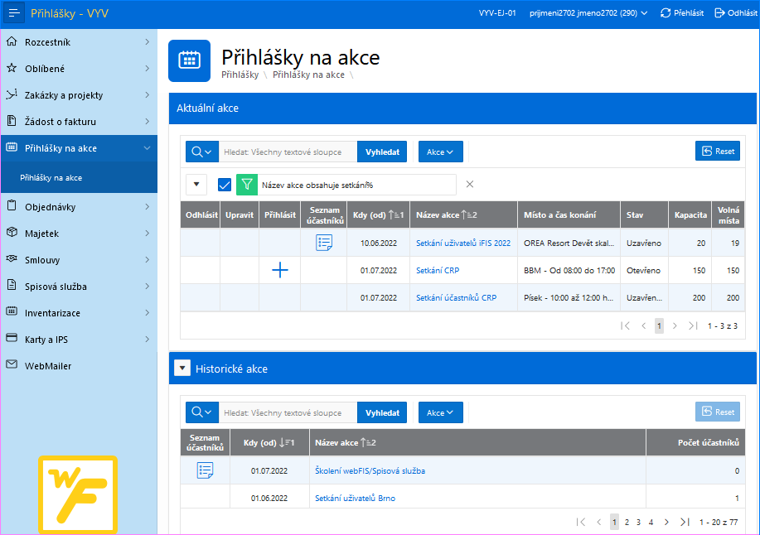Open participants list for Setkání uživatelů iFIS 2022

(x=324, y=243)
